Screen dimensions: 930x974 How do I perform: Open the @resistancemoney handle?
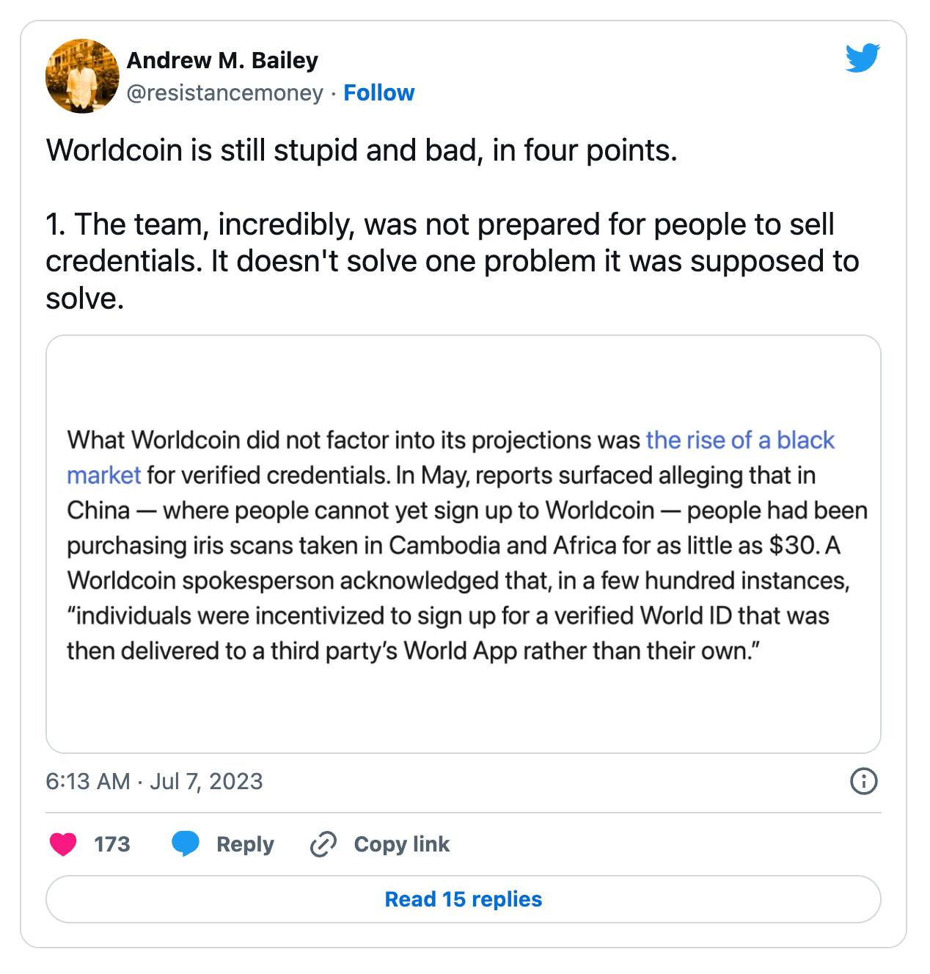coord(224,93)
